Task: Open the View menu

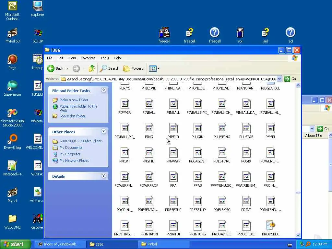Action: [72, 58]
